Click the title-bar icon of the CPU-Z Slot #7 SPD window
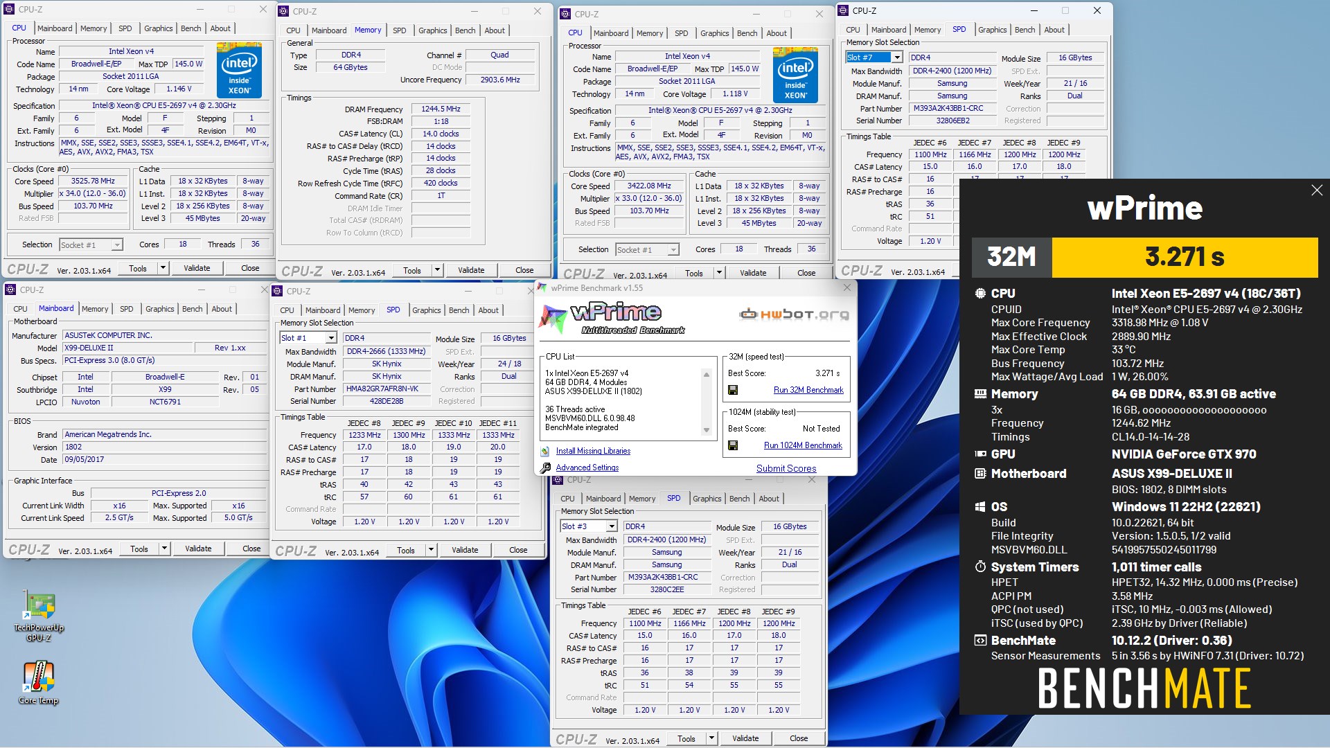Image resolution: width=1330 pixels, height=748 pixels. click(x=843, y=10)
